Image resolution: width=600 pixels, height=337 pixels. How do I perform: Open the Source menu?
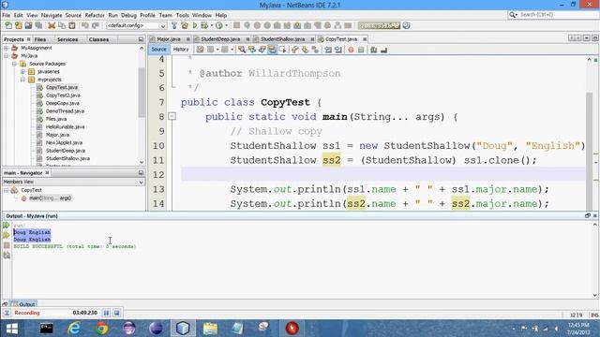73,15
